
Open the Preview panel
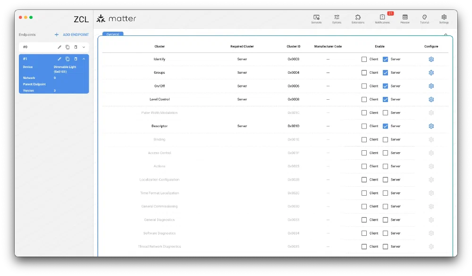click(405, 18)
